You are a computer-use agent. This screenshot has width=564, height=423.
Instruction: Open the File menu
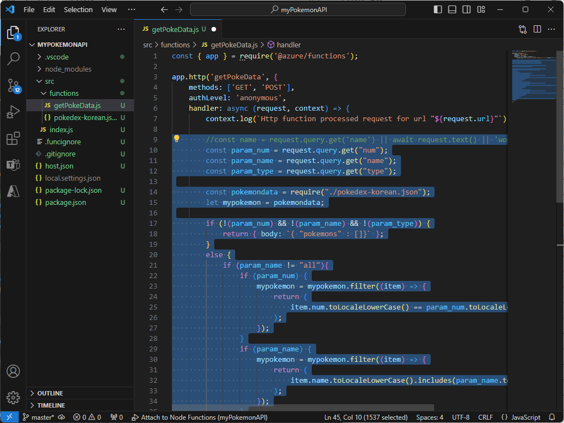click(29, 10)
